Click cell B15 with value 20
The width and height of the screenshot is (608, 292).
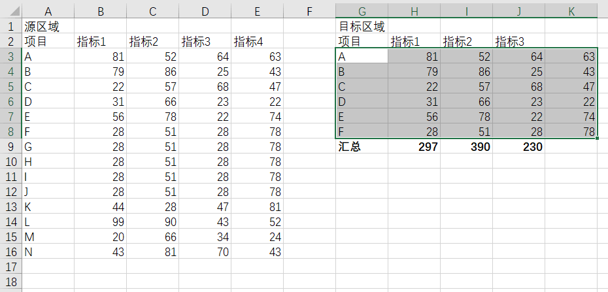101,237
